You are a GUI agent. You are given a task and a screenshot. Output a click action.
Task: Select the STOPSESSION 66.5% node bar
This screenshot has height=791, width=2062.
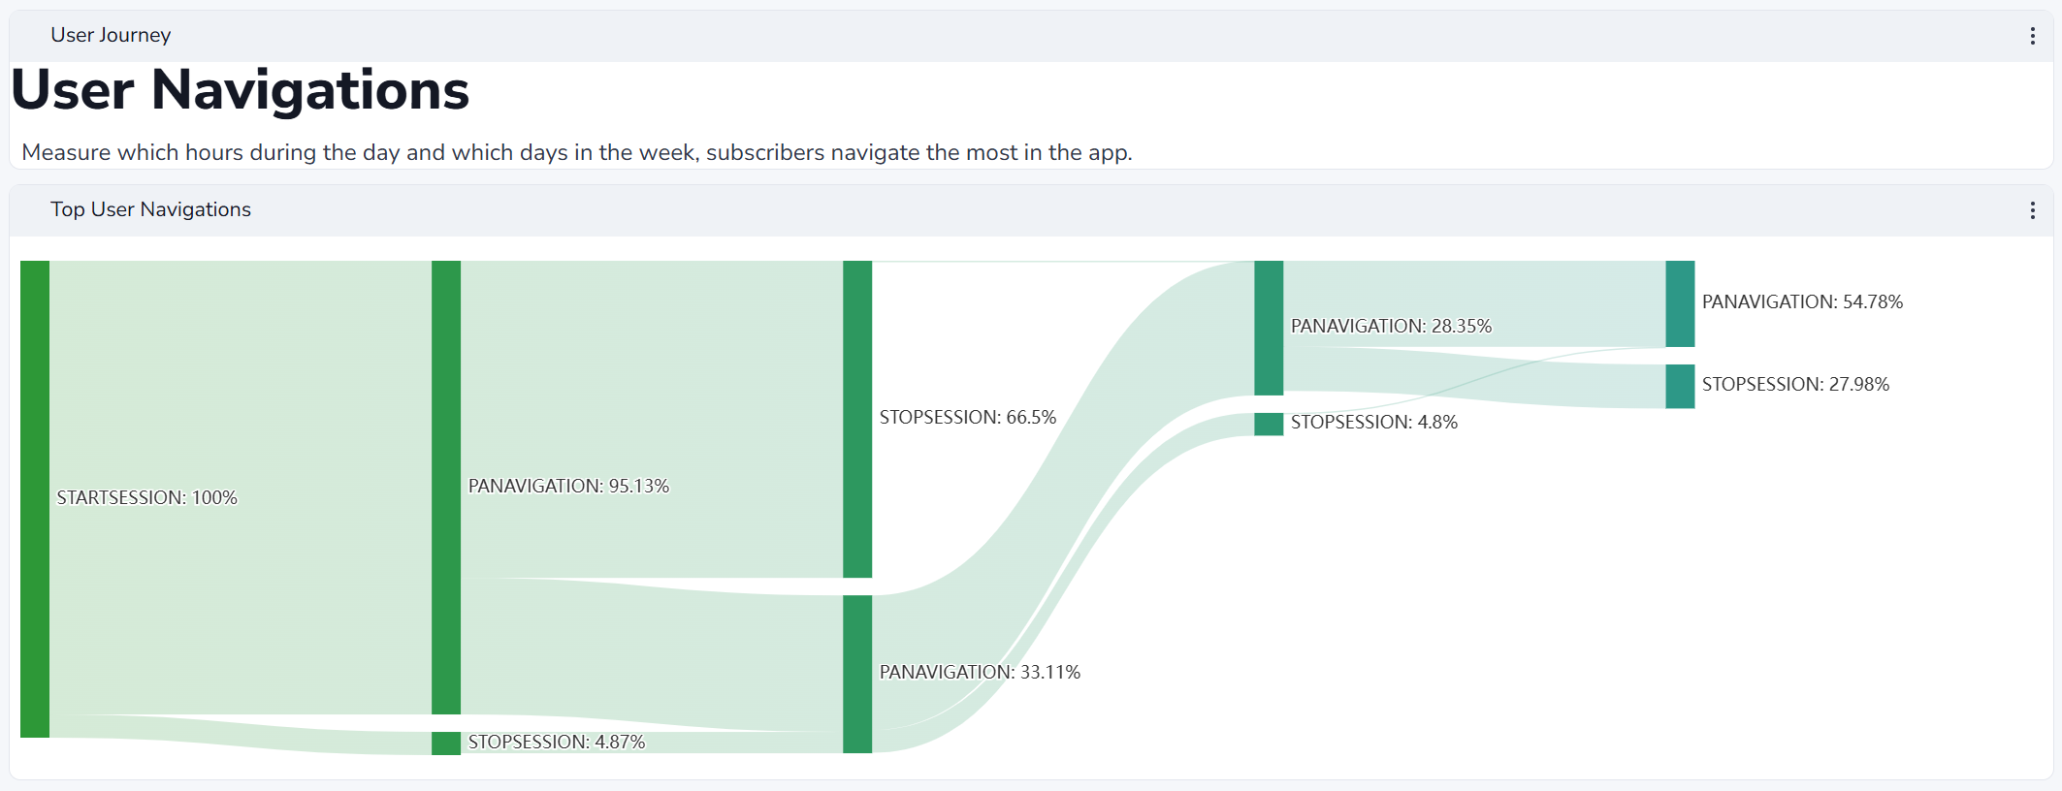click(857, 419)
